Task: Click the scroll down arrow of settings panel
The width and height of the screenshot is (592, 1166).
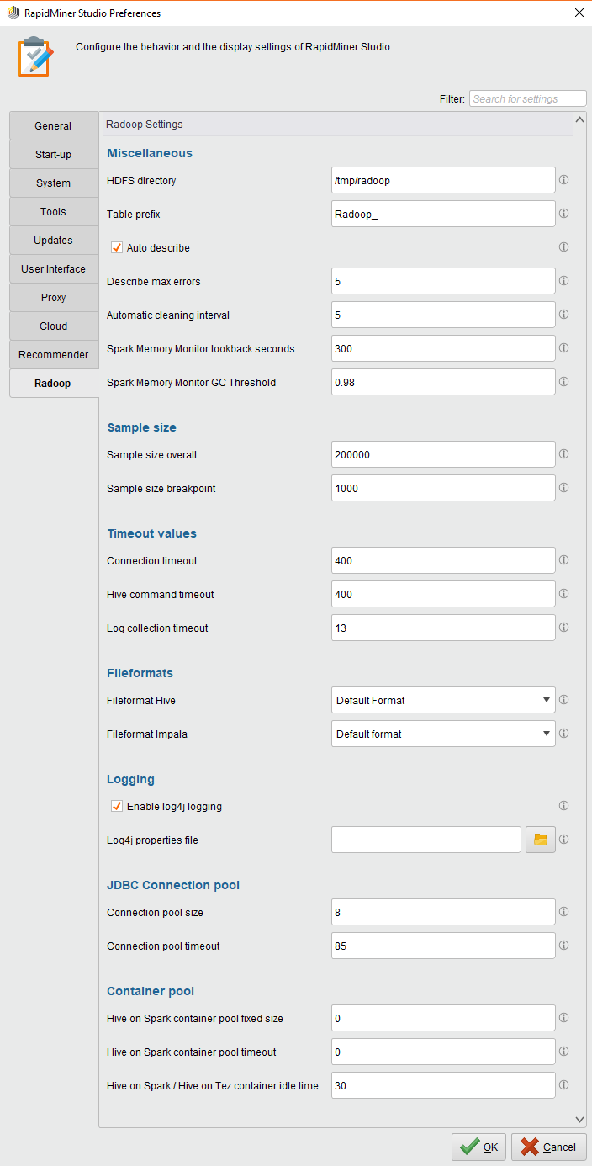Action: coord(579,1119)
